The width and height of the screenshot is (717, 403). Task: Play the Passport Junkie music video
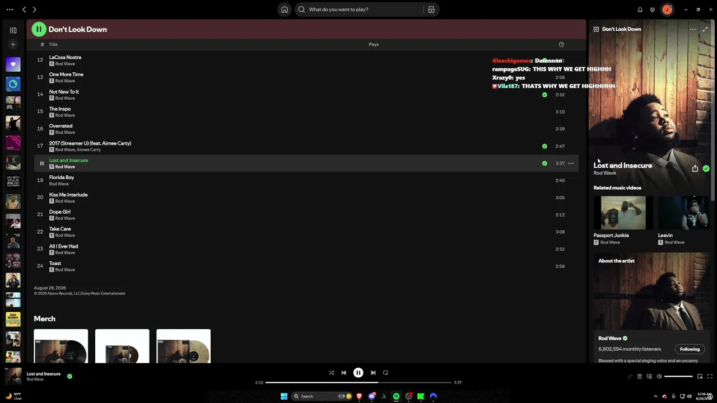point(623,213)
